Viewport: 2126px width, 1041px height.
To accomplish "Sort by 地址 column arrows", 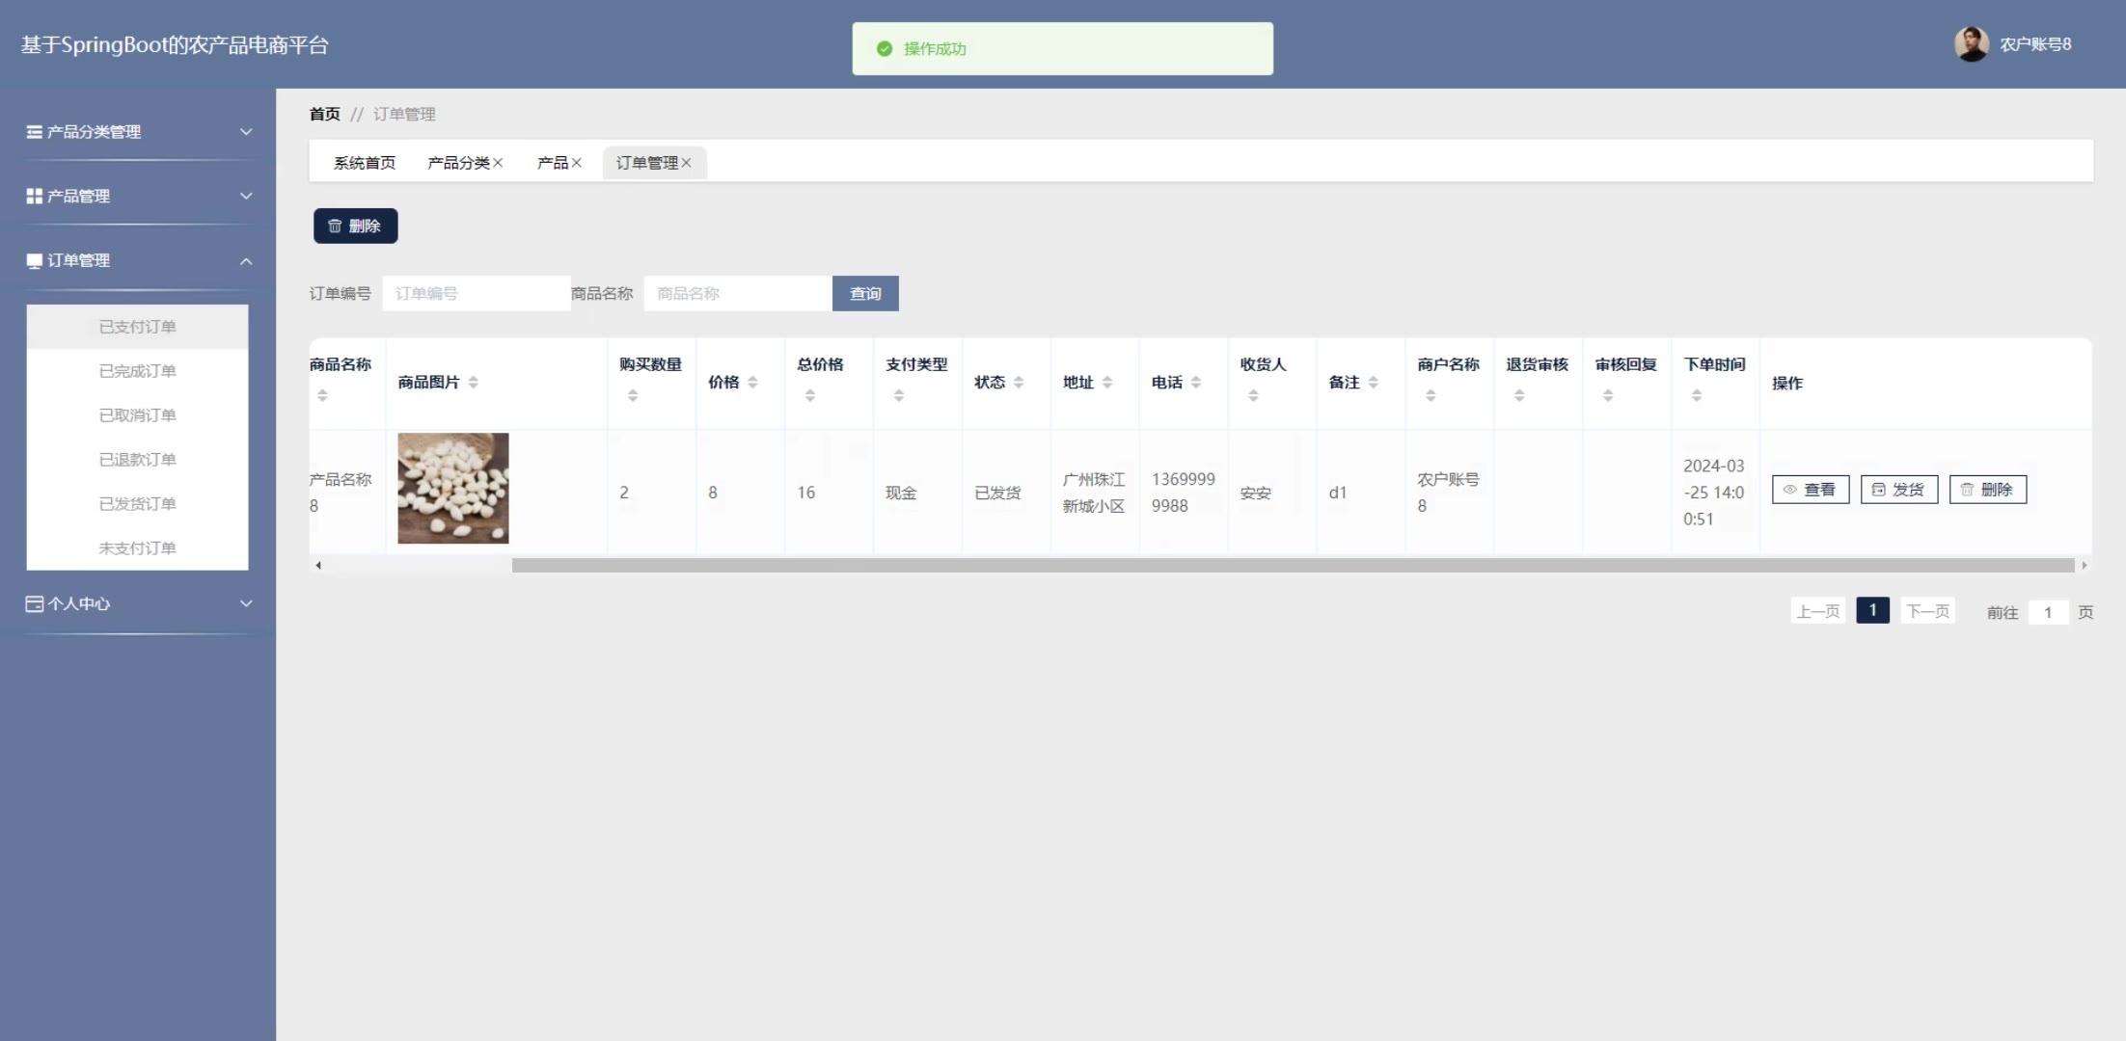I will pos(1107,383).
